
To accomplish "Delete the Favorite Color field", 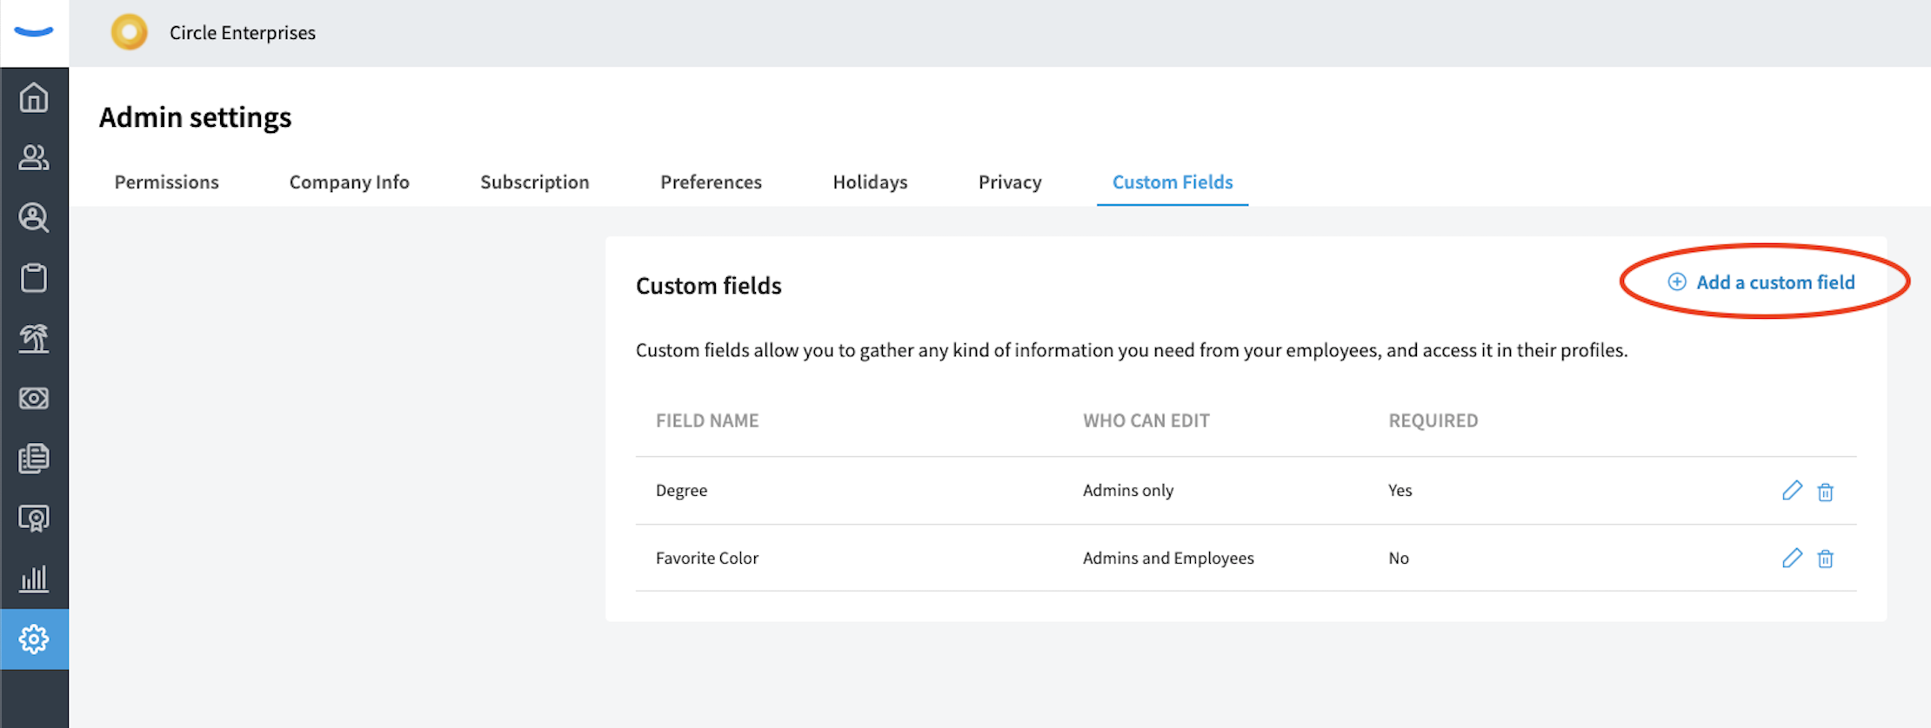I will pos(1826,559).
